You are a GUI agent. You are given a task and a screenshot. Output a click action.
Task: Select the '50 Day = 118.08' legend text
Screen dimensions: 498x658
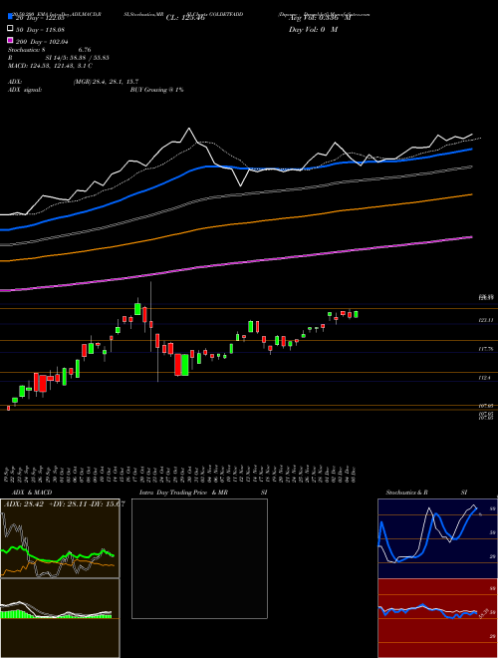click(x=40, y=29)
